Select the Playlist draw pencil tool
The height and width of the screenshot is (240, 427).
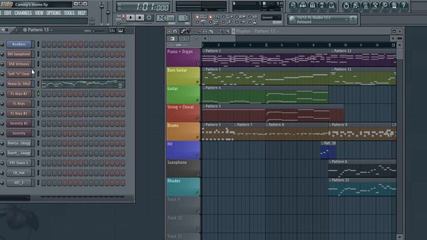click(x=183, y=31)
